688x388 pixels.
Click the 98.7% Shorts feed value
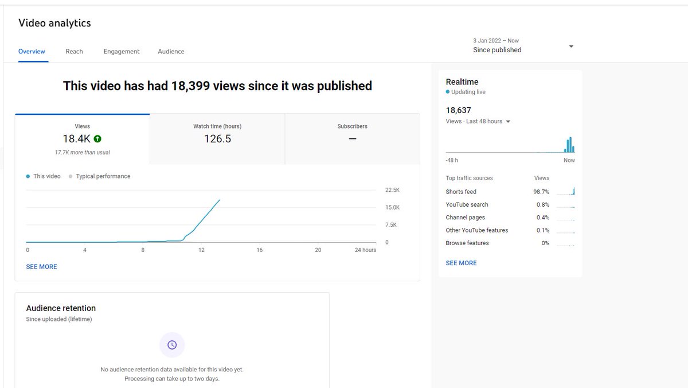pyautogui.click(x=541, y=192)
